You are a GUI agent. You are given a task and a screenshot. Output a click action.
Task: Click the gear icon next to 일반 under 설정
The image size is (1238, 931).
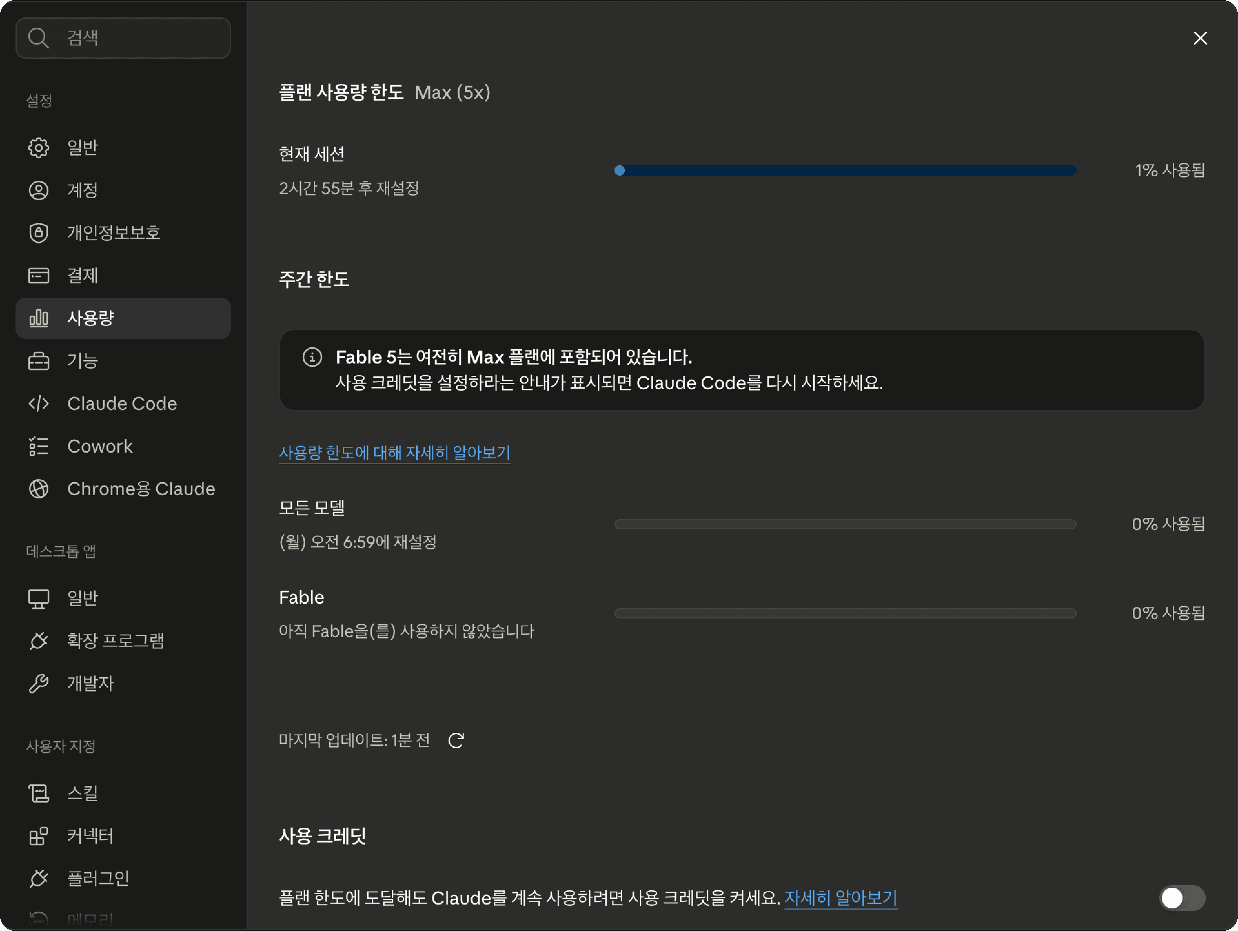(x=39, y=148)
